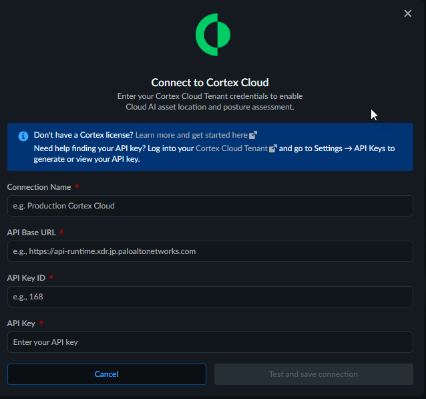Click the green Cortex Cloud logo
Image resolution: width=426 pixels, height=399 pixels.
pyautogui.click(x=213, y=35)
